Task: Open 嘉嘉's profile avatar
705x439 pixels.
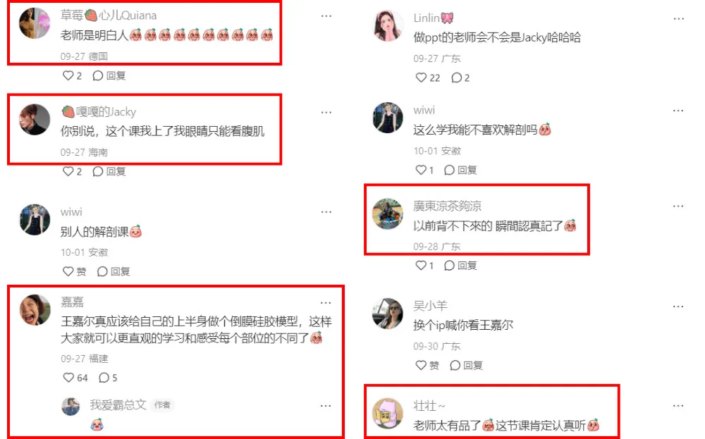Action: tap(35, 309)
